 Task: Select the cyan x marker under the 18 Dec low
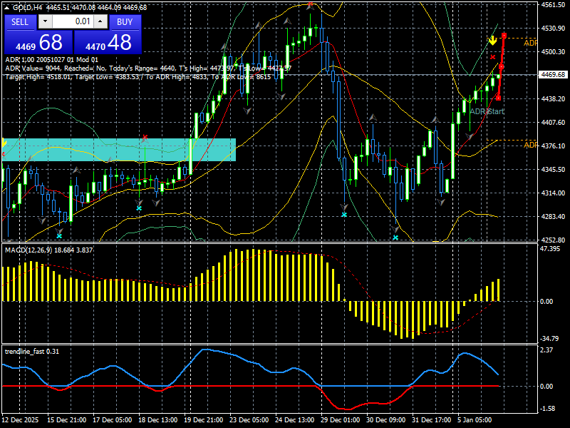point(139,208)
